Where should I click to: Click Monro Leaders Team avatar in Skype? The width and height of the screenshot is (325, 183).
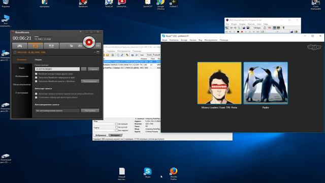pyautogui.click(x=219, y=83)
